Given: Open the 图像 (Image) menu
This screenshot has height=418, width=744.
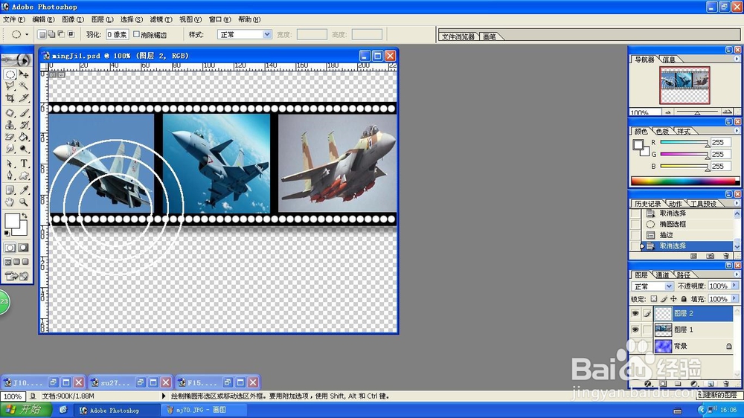Looking at the screenshot, I should tap(73, 19).
